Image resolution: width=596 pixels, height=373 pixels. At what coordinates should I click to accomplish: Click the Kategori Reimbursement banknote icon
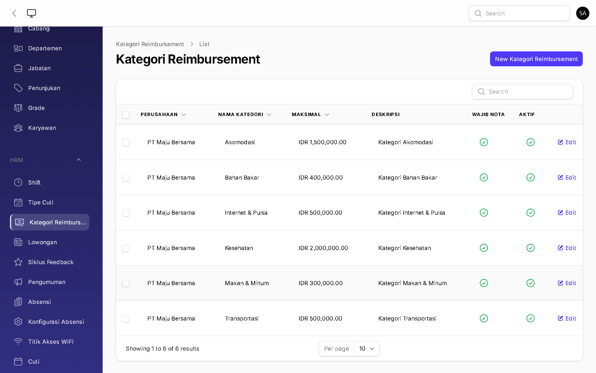(19, 222)
